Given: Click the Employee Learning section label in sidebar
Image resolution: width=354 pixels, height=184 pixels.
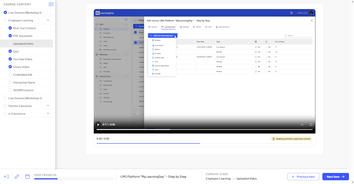Looking at the screenshot, I should click(21, 20).
